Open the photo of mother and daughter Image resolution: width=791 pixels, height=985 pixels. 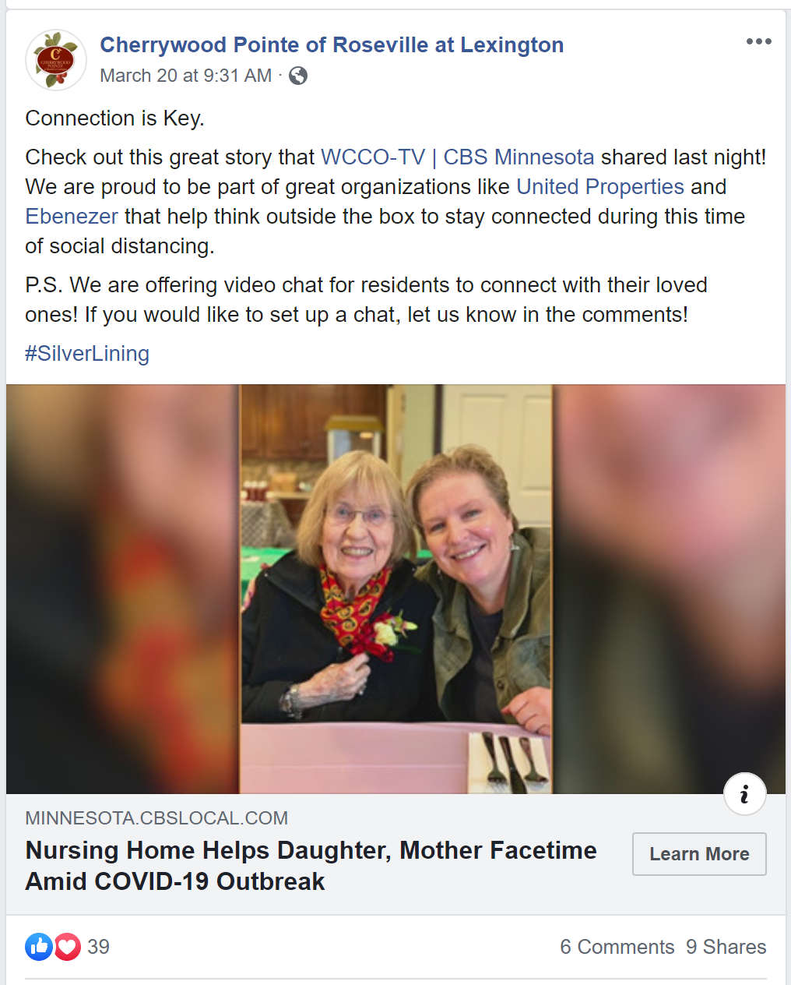[395, 589]
